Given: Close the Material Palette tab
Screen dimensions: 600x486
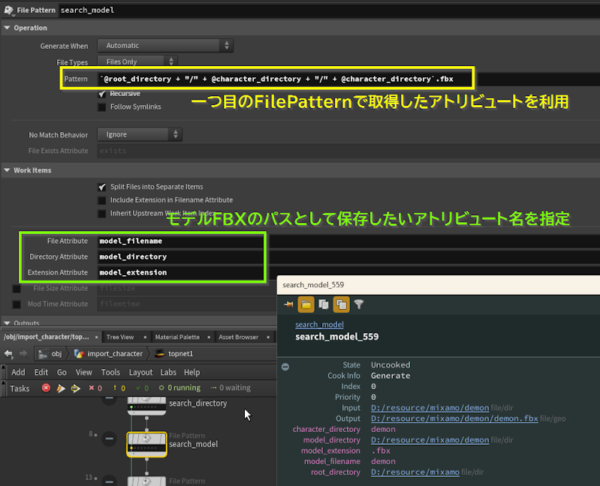Looking at the screenshot, I should click(x=209, y=337).
